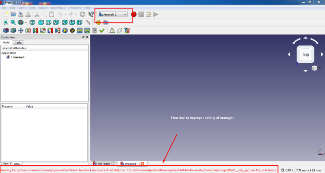Open the Redo history dropdown arrow
The width and height of the screenshot is (325, 173).
click(76, 14)
